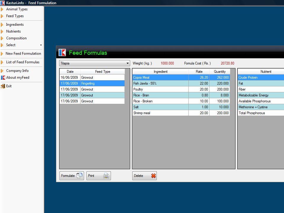The width and height of the screenshot is (284, 213).
Task: Sort by the Ingredient column header
Action: pos(160,72)
